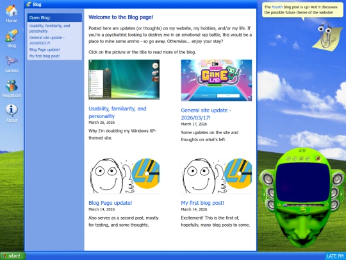Click description Why I'm doubting my Windows XP-themed site
346x260 pixels.
click(x=122, y=134)
